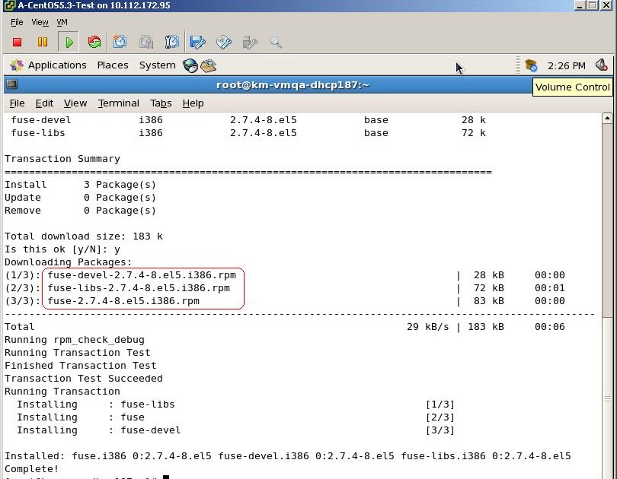This screenshot has height=479, width=617.
Task: Expand the Applications menu
Action: (57, 65)
